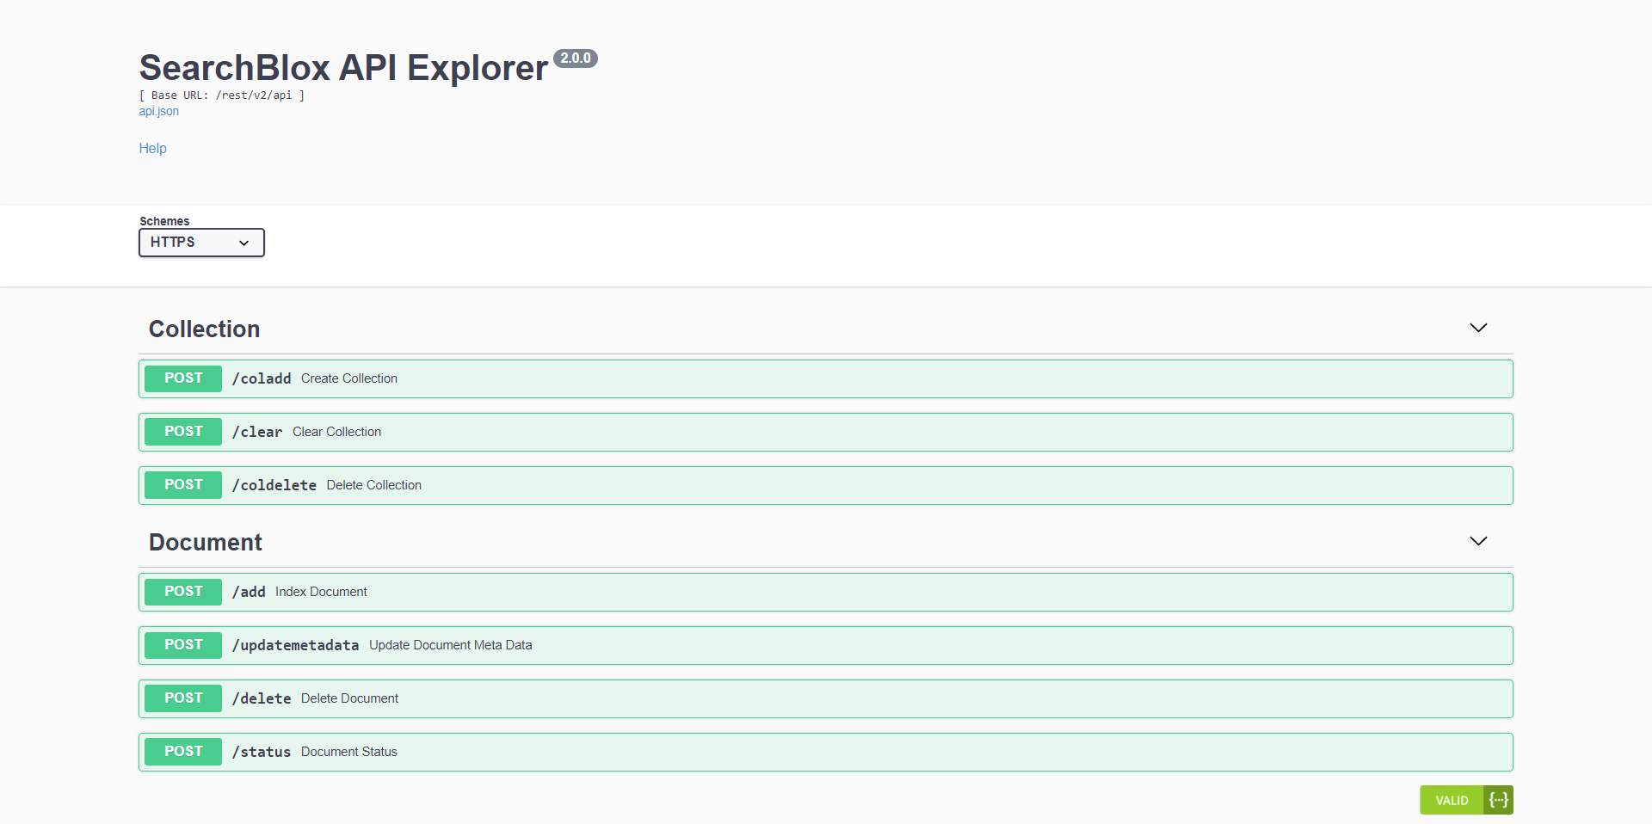
Task: Click the Collection section heading
Action: pyautogui.click(x=205, y=329)
